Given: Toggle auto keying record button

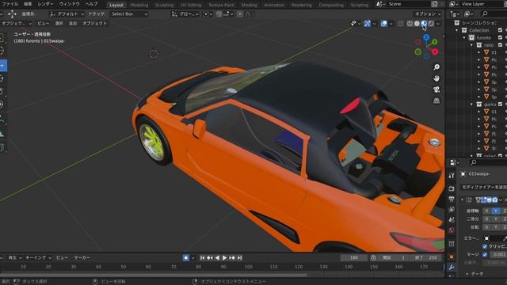Looking at the screenshot, I should coord(186,258).
